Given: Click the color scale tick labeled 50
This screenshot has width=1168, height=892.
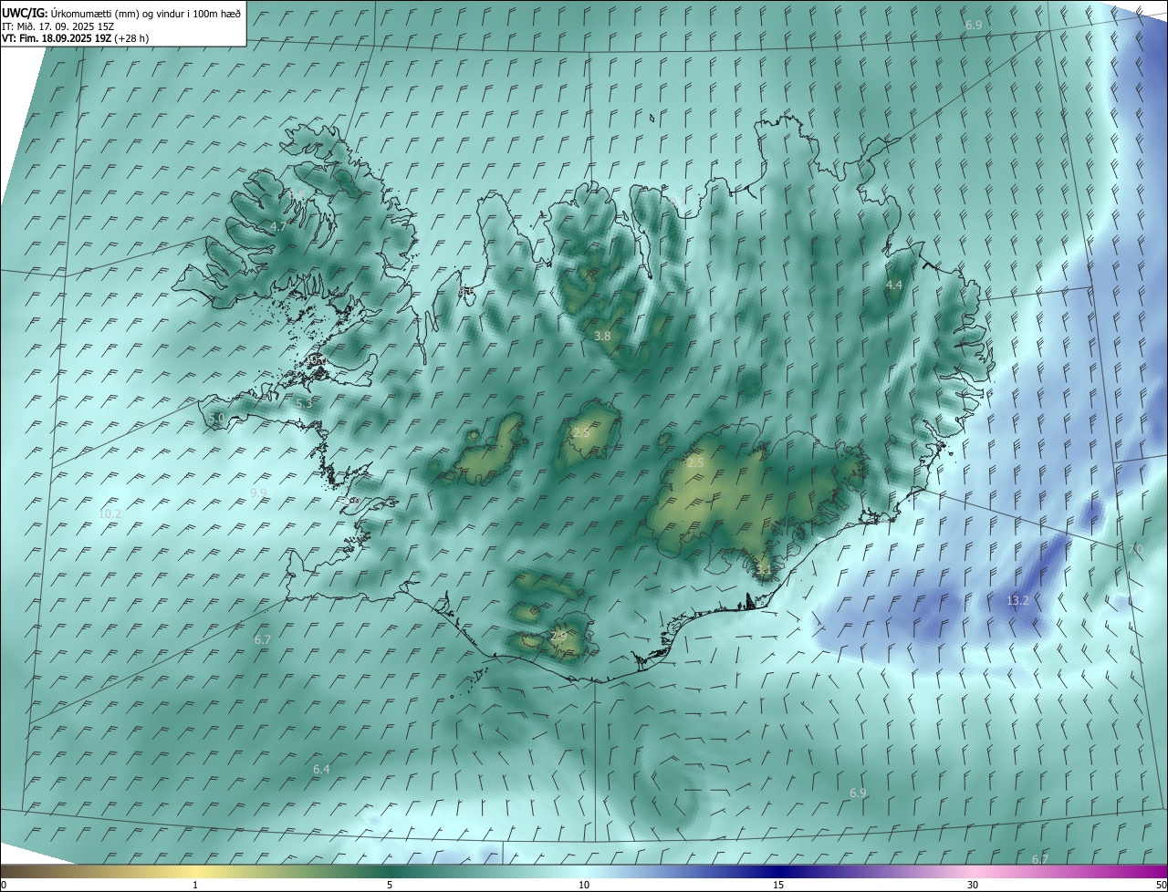Looking at the screenshot, I should pos(1161,885).
